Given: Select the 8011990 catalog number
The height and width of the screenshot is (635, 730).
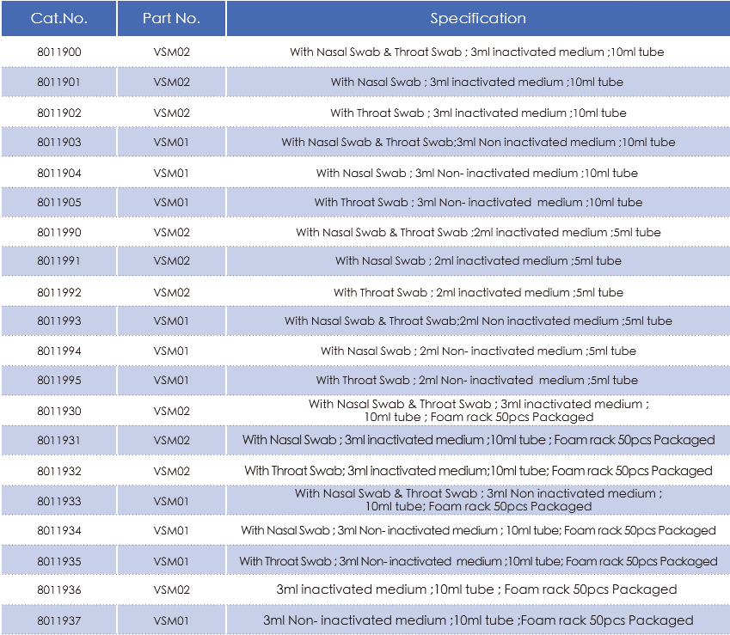Looking at the screenshot, I should click(59, 232).
